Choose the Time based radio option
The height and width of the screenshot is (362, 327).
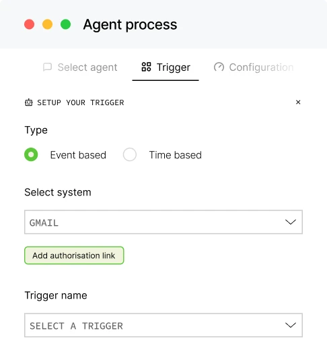(130, 154)
